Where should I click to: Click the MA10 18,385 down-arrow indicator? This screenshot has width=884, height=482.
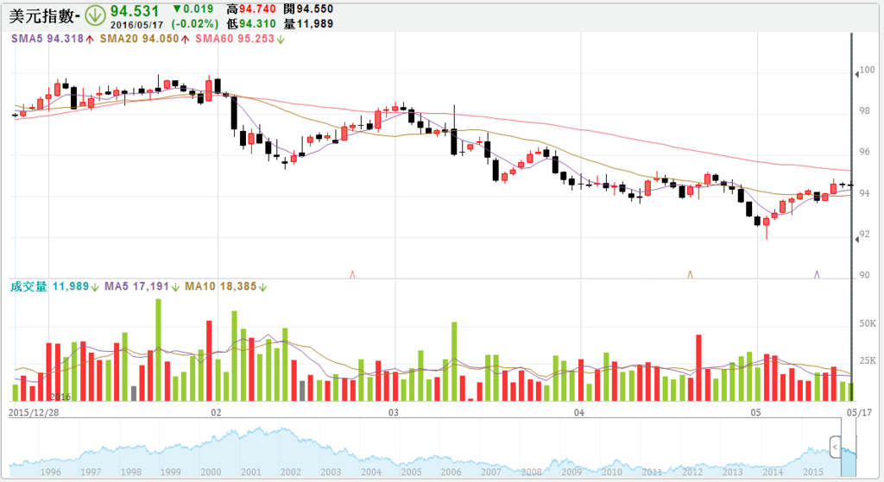pyautogui.click(x=262, y=287)
